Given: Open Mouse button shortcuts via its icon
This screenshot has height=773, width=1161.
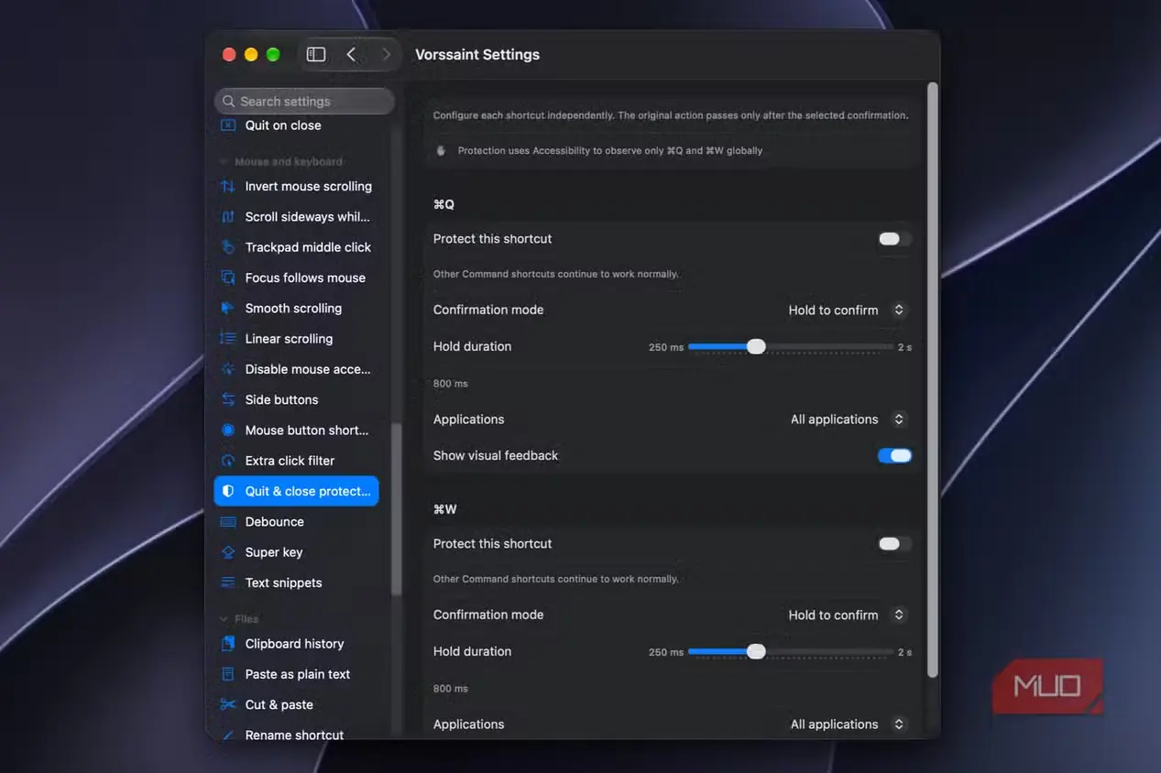Looking at the screenshot, I should pyautogui.click(x=228, y=430).
